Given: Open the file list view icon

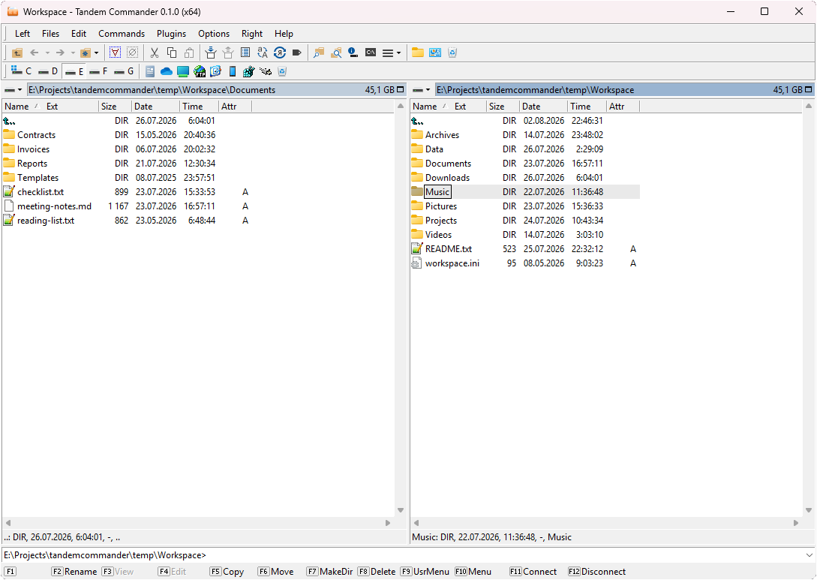Looking at the screenshot, I should (x=245, y=53).
